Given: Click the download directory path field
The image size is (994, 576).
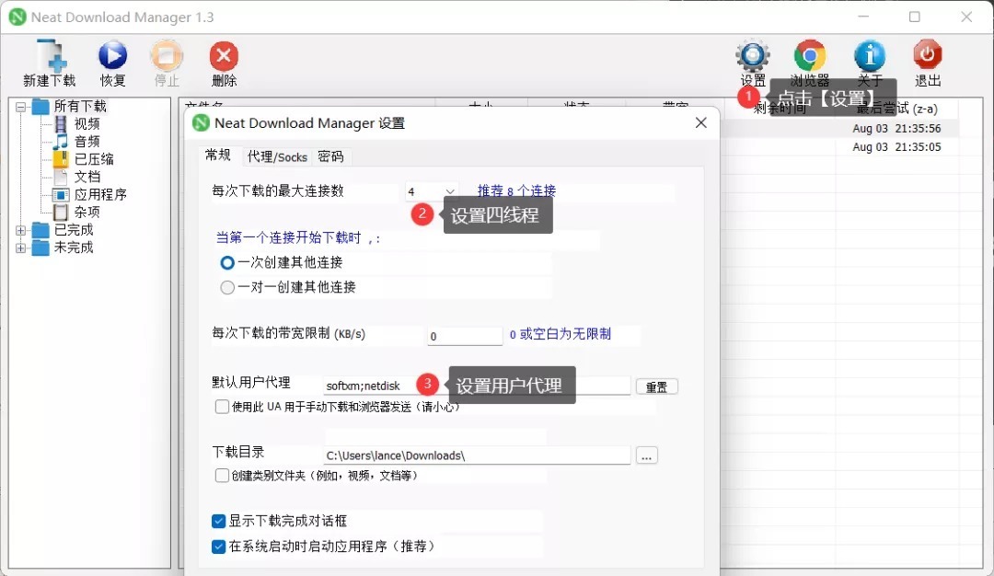Looking at the screenshot, I should point(477,455).
